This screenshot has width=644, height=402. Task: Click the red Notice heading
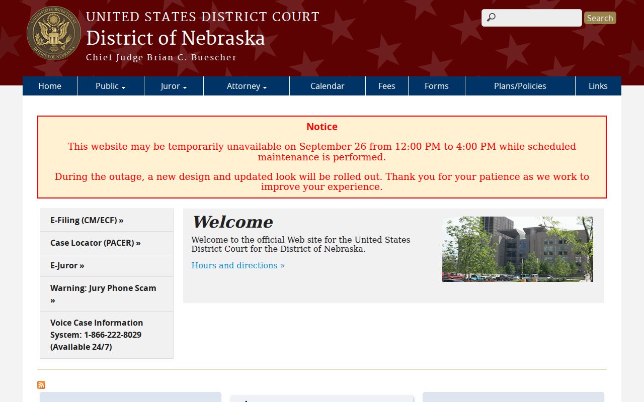pos(322,127)
